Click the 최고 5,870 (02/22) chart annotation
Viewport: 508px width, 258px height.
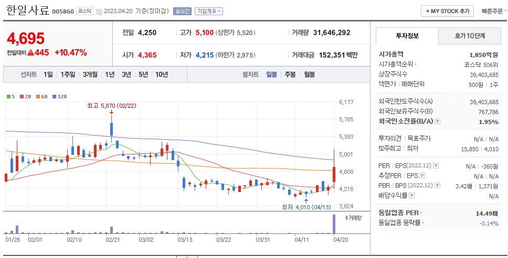[111, 106]
